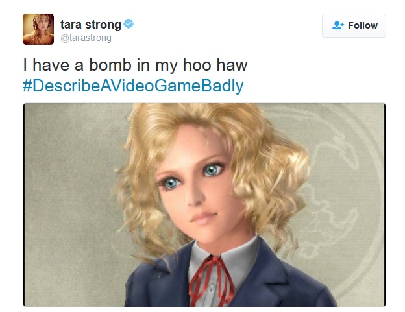Click the character's face in the image

coord(199,186)
